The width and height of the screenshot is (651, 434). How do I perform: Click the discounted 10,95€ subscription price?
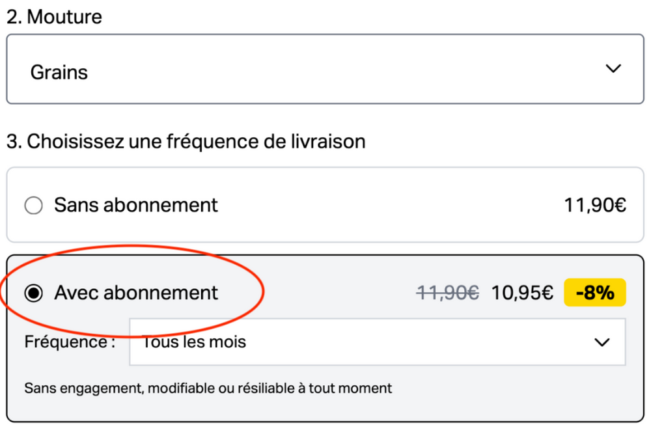[x=522, y=293]
